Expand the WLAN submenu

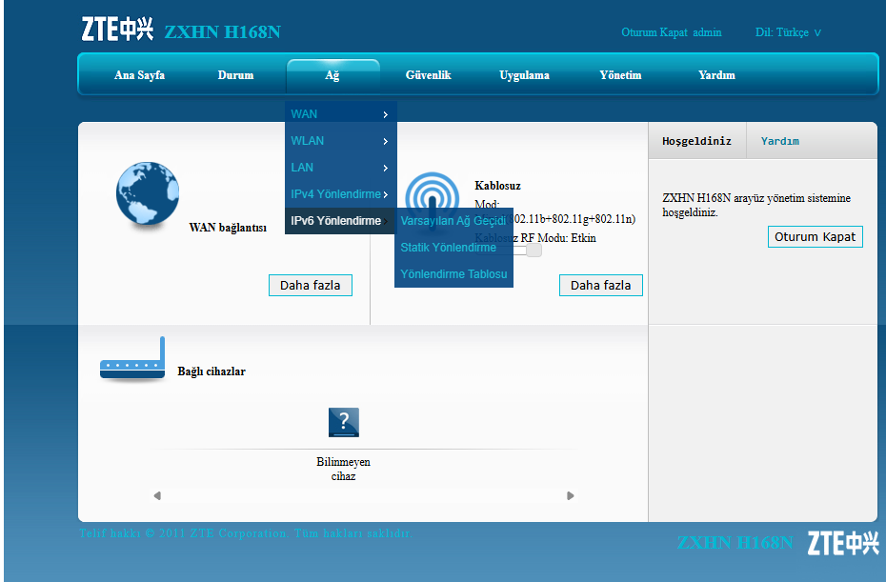coord(341,141)
